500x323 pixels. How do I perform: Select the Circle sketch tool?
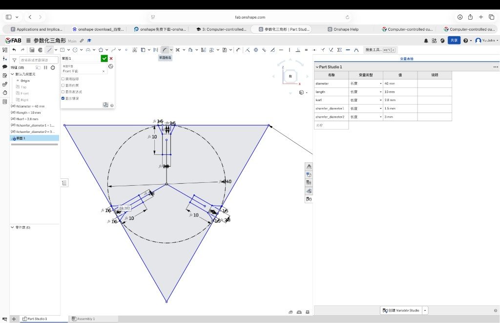[75, 50]
